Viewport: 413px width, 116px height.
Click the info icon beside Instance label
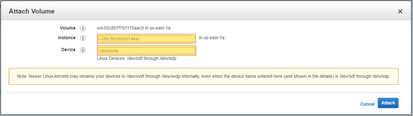tap(83, 38)
